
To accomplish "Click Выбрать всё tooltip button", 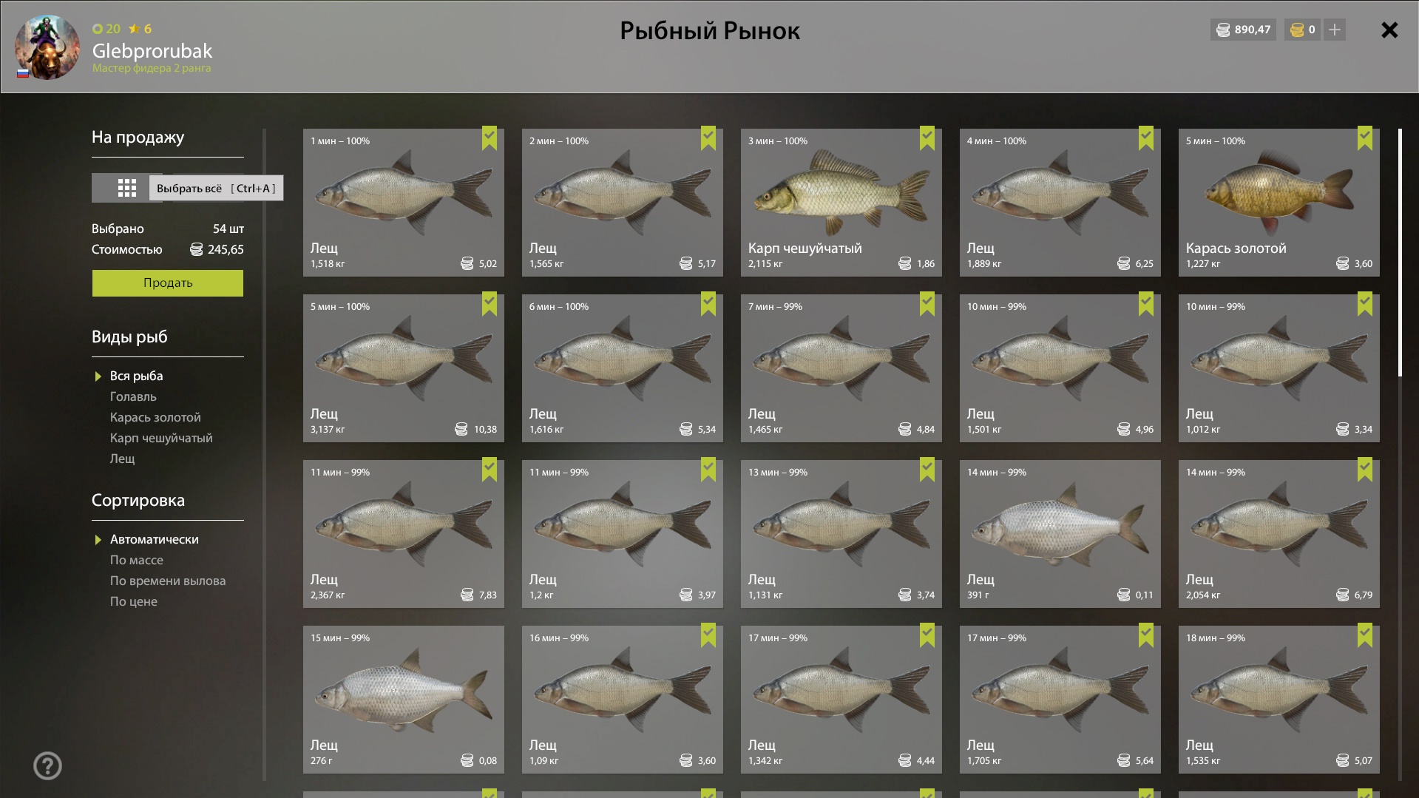I will click(216, 188).
